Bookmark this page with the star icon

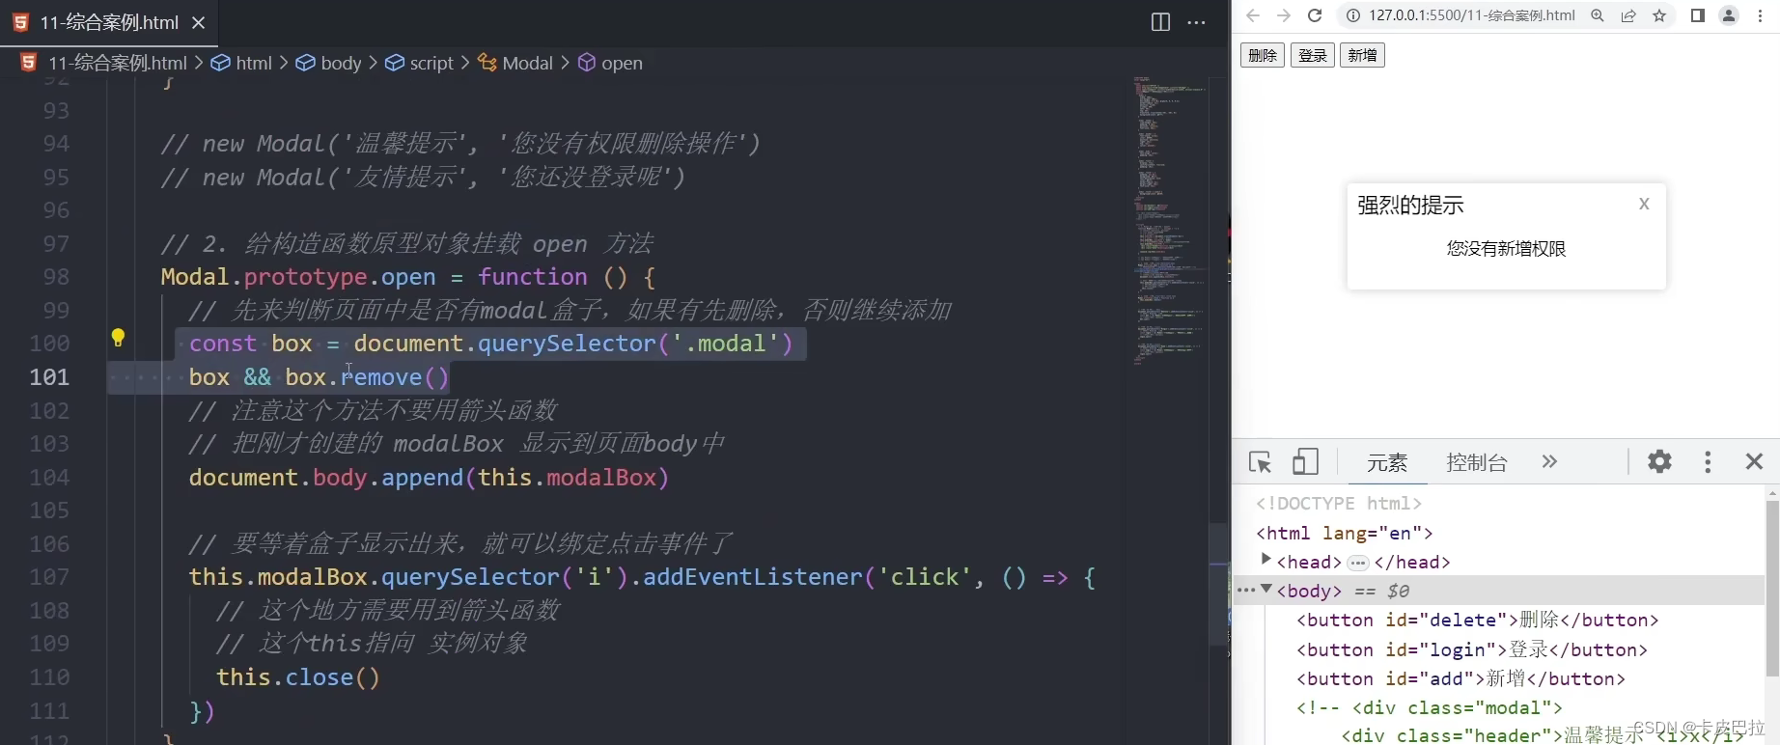tap(1659, 15)
